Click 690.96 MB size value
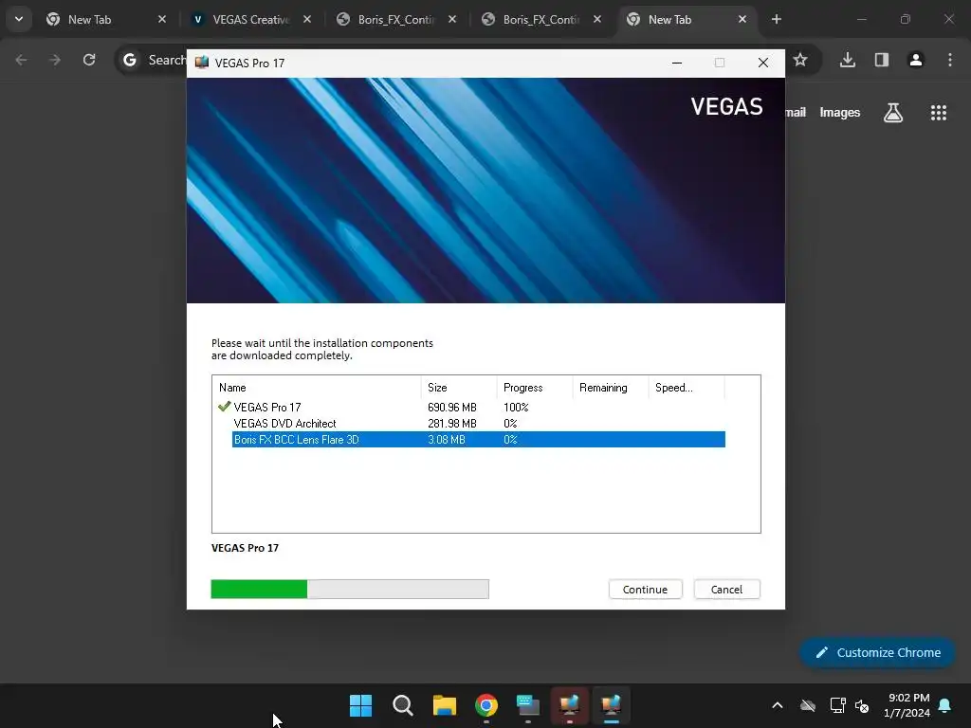The height and width of the screenshot is (728, 971). pos(452,408)
